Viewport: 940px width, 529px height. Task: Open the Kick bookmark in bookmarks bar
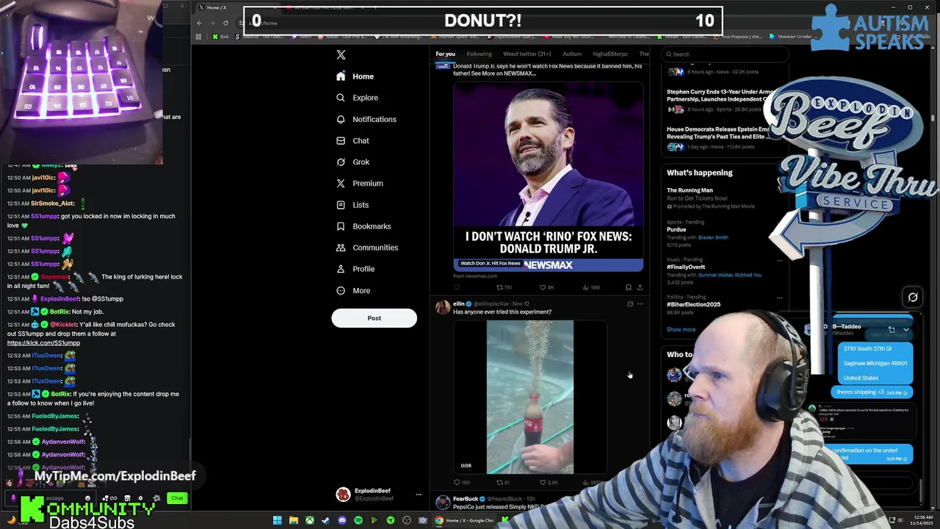tap(221, 37)
